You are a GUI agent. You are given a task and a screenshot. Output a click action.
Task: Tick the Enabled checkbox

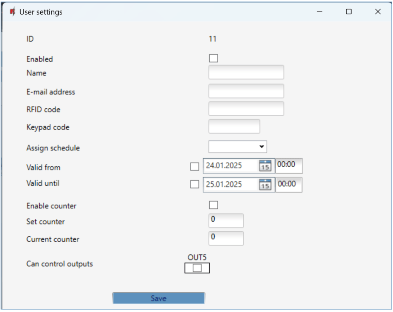pyautogui.click(x=213, y=58)
